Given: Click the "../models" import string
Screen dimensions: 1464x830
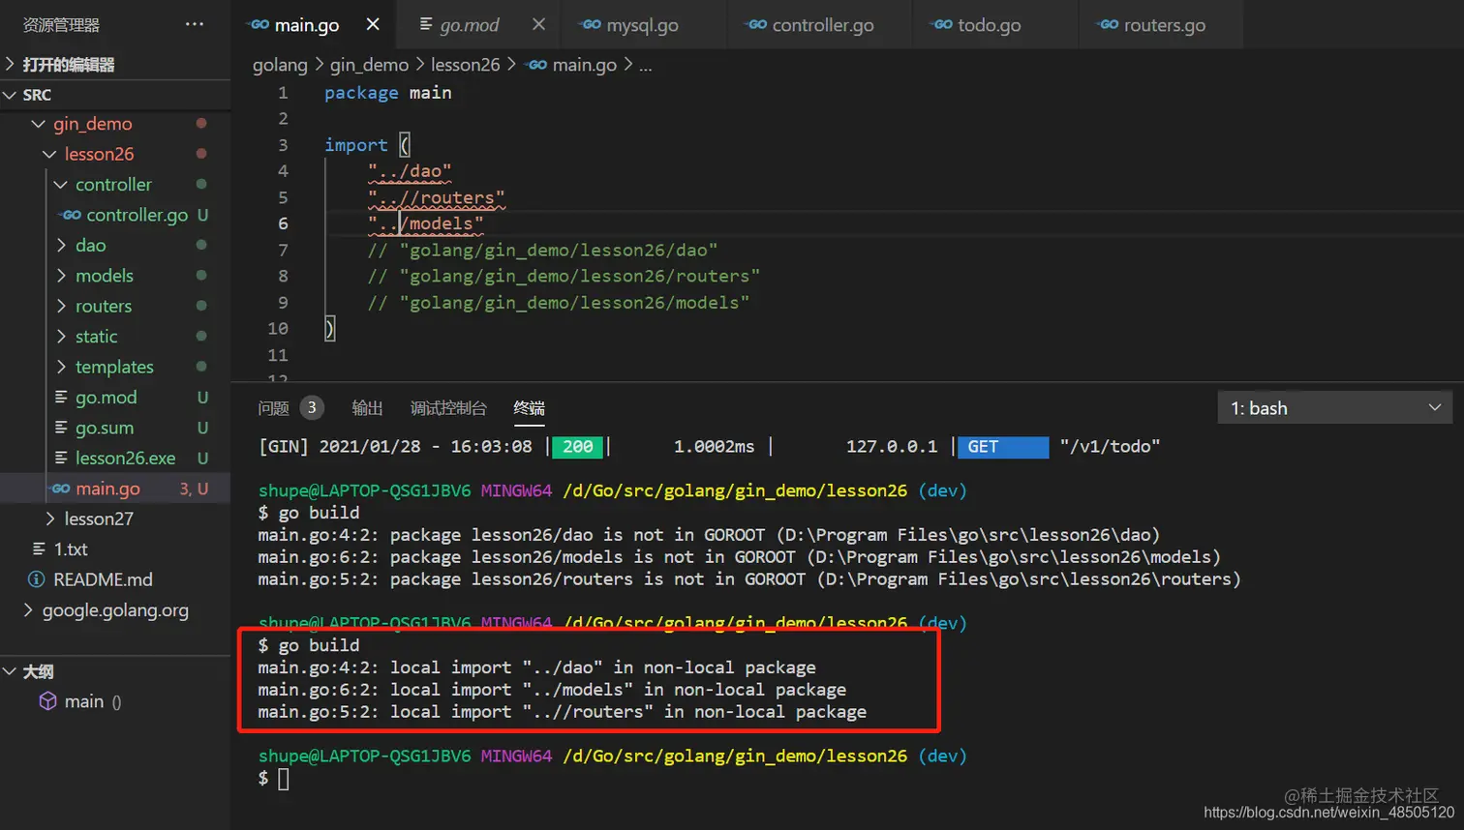Looking at the screenshot, I should coord(425,223).
